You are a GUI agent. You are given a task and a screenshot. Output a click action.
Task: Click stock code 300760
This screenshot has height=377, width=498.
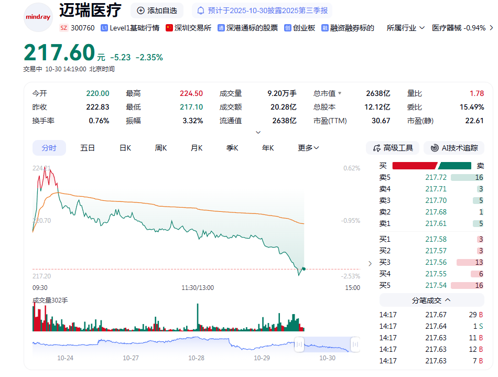point(83,28)
